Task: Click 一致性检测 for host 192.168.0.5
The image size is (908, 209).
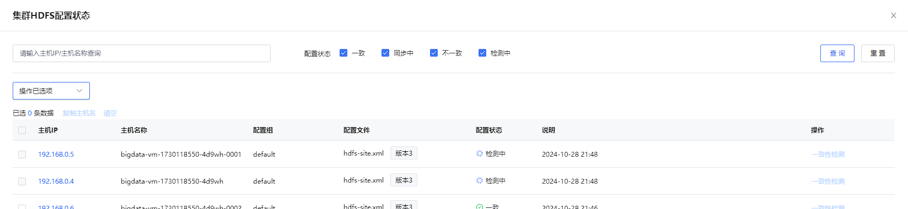Action: coord(828,155)
